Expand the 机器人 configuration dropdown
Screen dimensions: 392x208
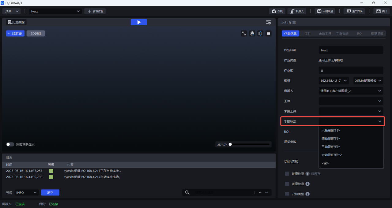pos(351,91)
